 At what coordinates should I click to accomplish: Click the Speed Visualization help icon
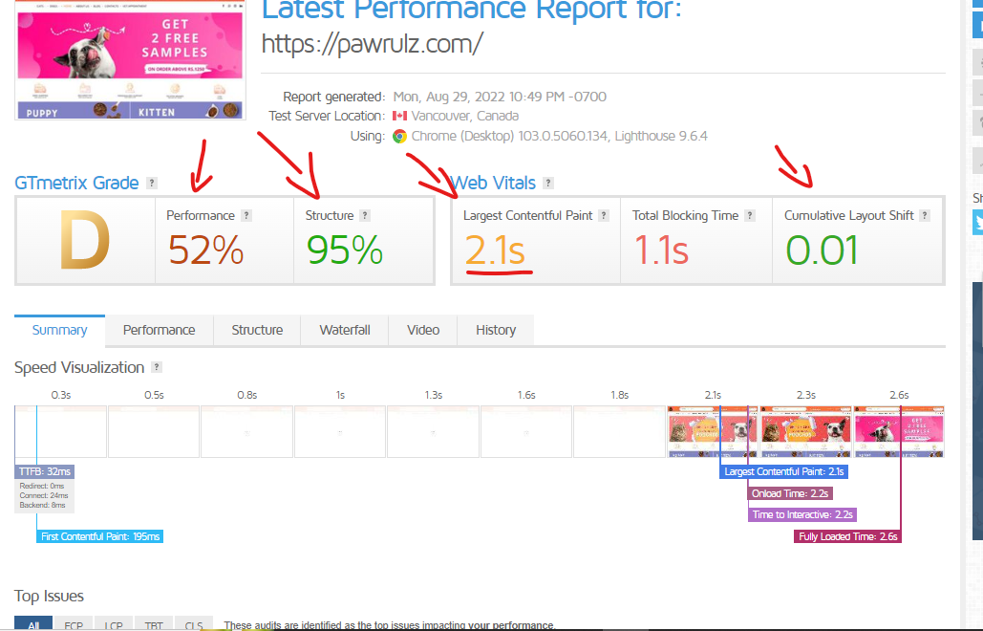point(157,367)
